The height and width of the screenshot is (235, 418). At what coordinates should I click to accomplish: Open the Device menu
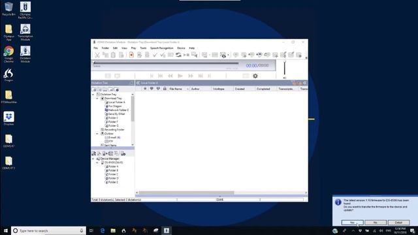[x=181, y=48]
